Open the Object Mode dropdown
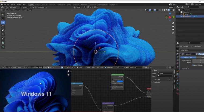The image size is (204, 112). tap(7, 10)
